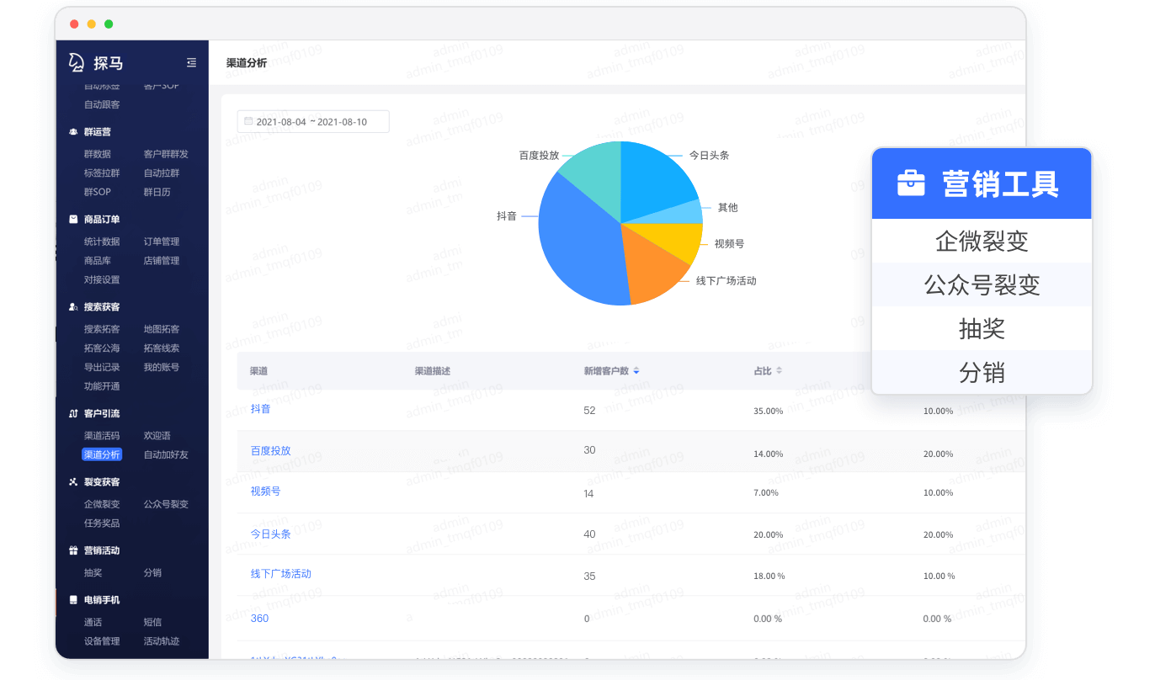Open the 百度投放 channel link in table

270,451
